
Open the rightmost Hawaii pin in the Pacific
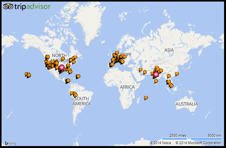29,75
